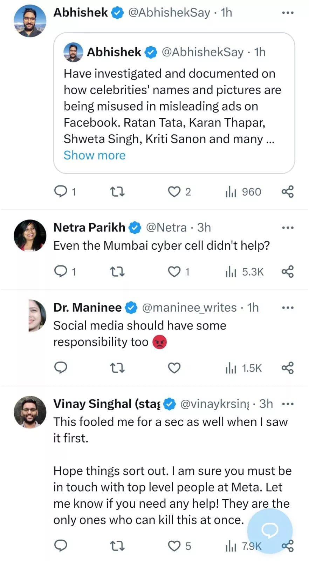The height and width of the screenshot is (561, 309).
Task: Open Vinay Singhal's profile picture
Action: coord(30,412)
